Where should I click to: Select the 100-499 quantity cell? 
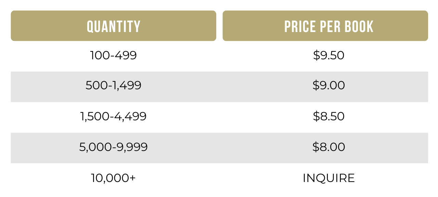[113, 56]
